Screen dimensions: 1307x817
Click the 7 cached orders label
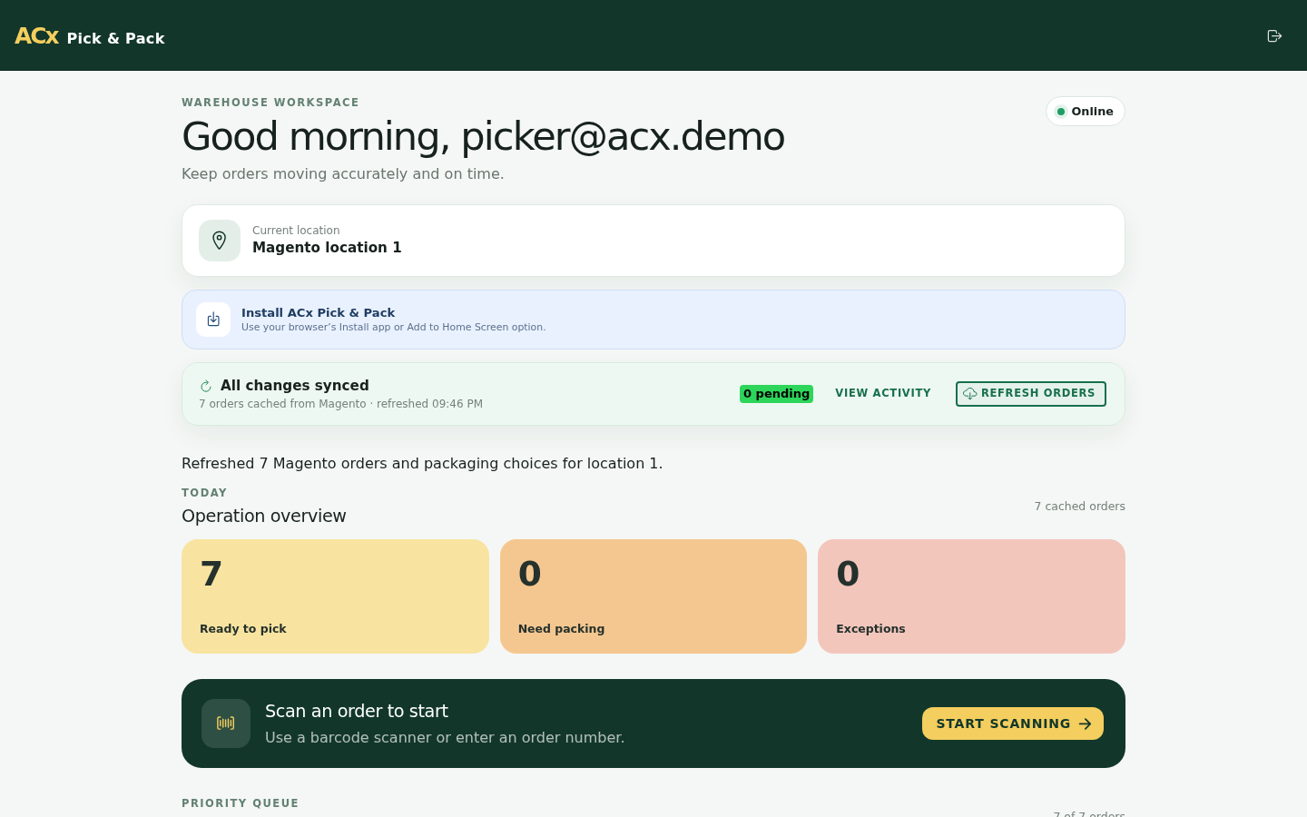click(1079, 507)
